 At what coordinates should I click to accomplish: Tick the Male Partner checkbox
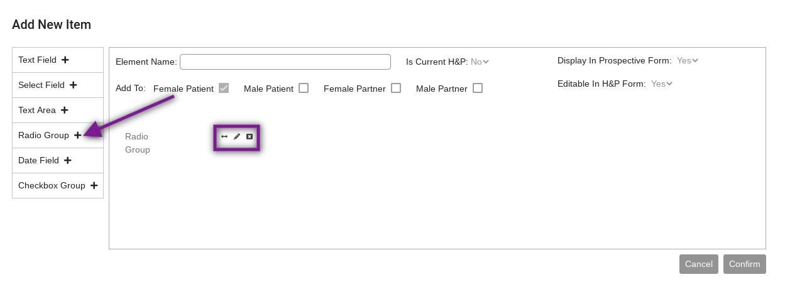pos(478,88)
